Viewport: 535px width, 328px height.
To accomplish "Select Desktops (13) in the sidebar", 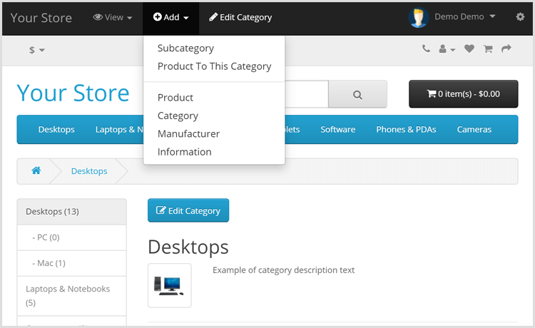I will tap(71, 212).
